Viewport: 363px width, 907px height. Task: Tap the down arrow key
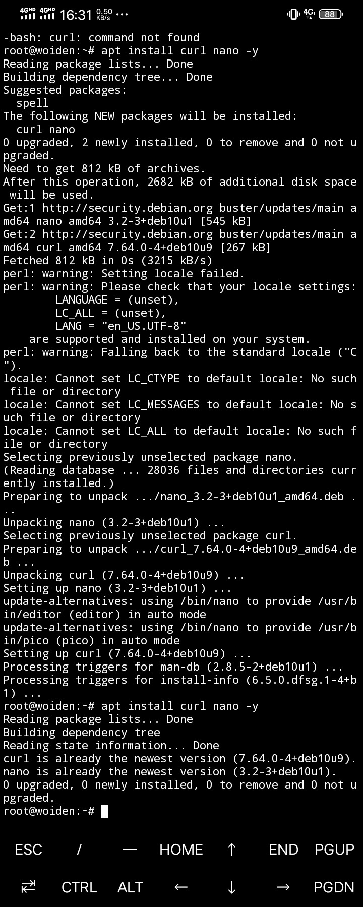click(232, 887)
